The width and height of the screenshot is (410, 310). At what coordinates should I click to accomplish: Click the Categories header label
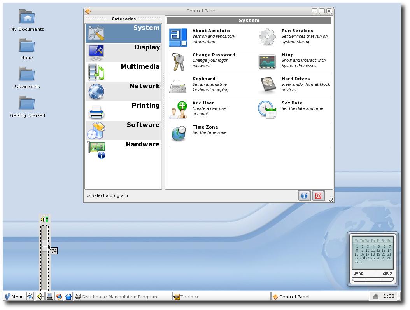click(124, 19)
